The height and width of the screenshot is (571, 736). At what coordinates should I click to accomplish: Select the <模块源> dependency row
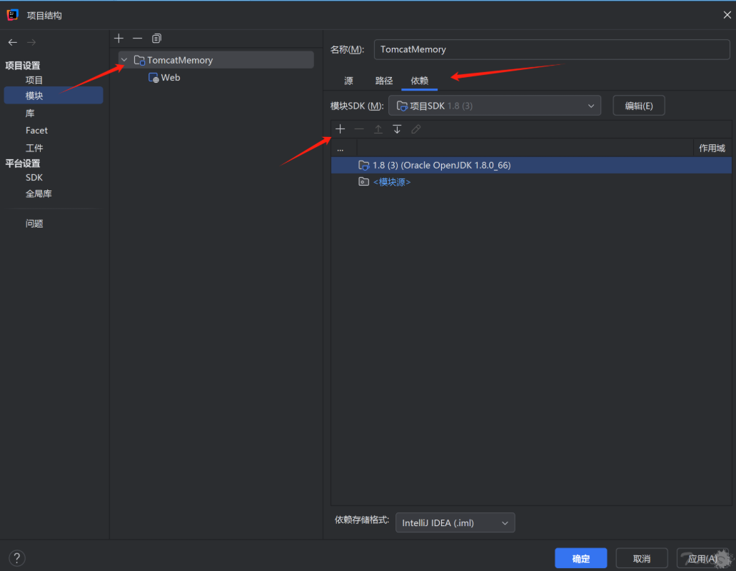coord(531,182)
